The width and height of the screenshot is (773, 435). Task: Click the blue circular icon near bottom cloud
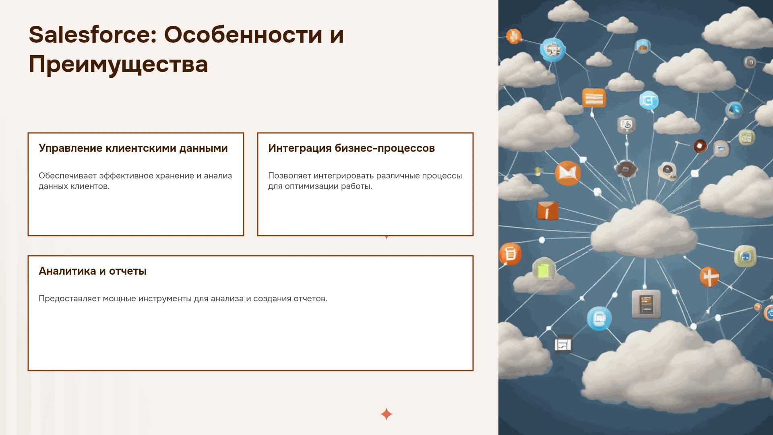pyautogui.click(x=599, y=318)
